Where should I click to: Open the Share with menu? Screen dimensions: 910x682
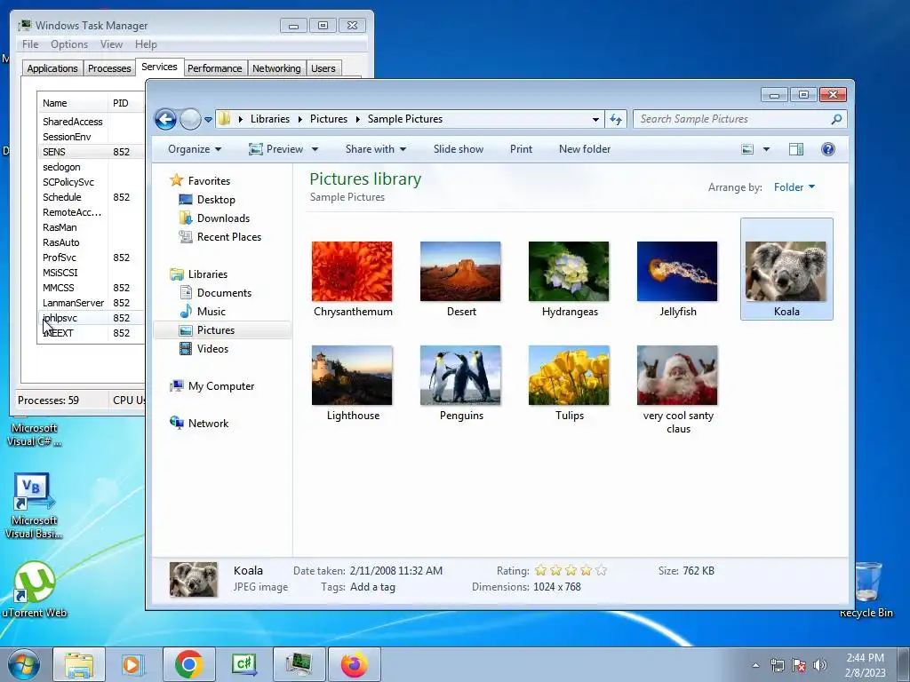point(376,149)
